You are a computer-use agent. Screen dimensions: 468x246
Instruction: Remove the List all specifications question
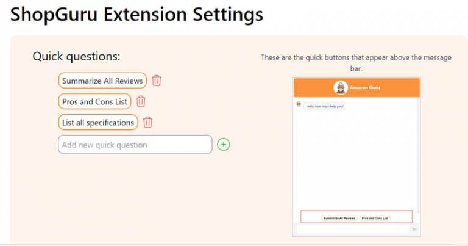[147, 122]
